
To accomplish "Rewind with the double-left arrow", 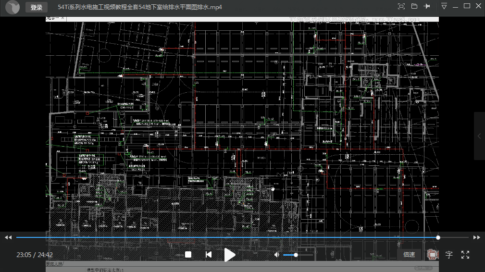I will [8, 237].
